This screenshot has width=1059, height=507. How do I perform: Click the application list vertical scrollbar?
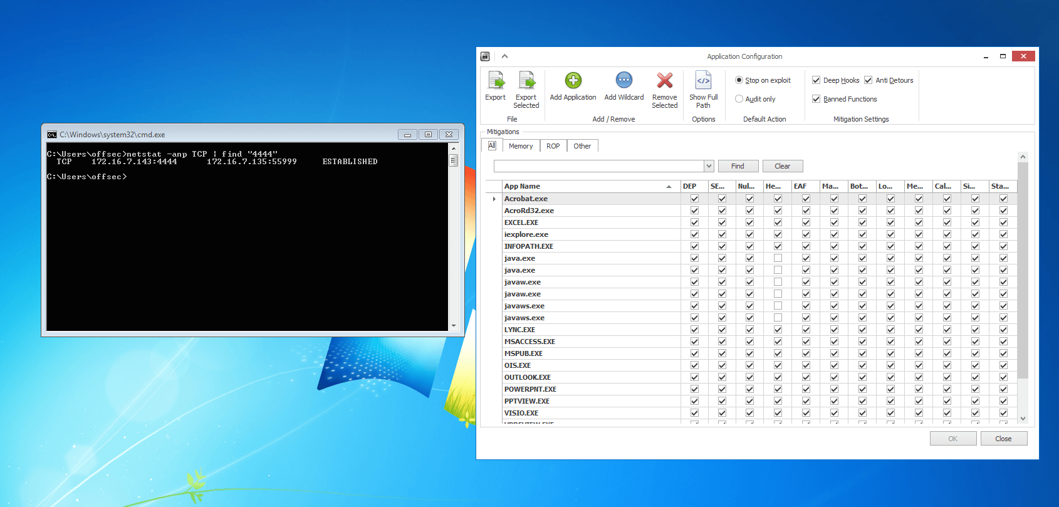pos(1023,269)
